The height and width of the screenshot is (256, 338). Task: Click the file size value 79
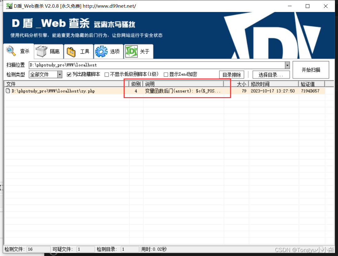(244, 91)
